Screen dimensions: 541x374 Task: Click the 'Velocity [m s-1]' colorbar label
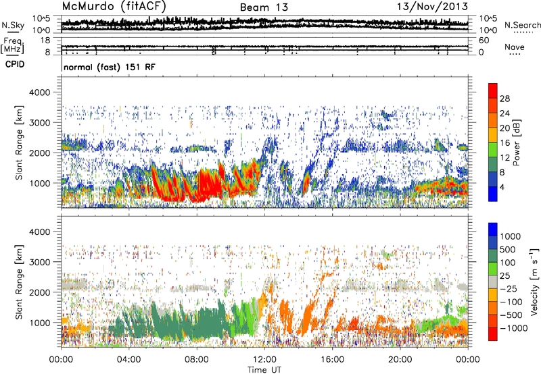pyautogui.click(x=534, y=282)
